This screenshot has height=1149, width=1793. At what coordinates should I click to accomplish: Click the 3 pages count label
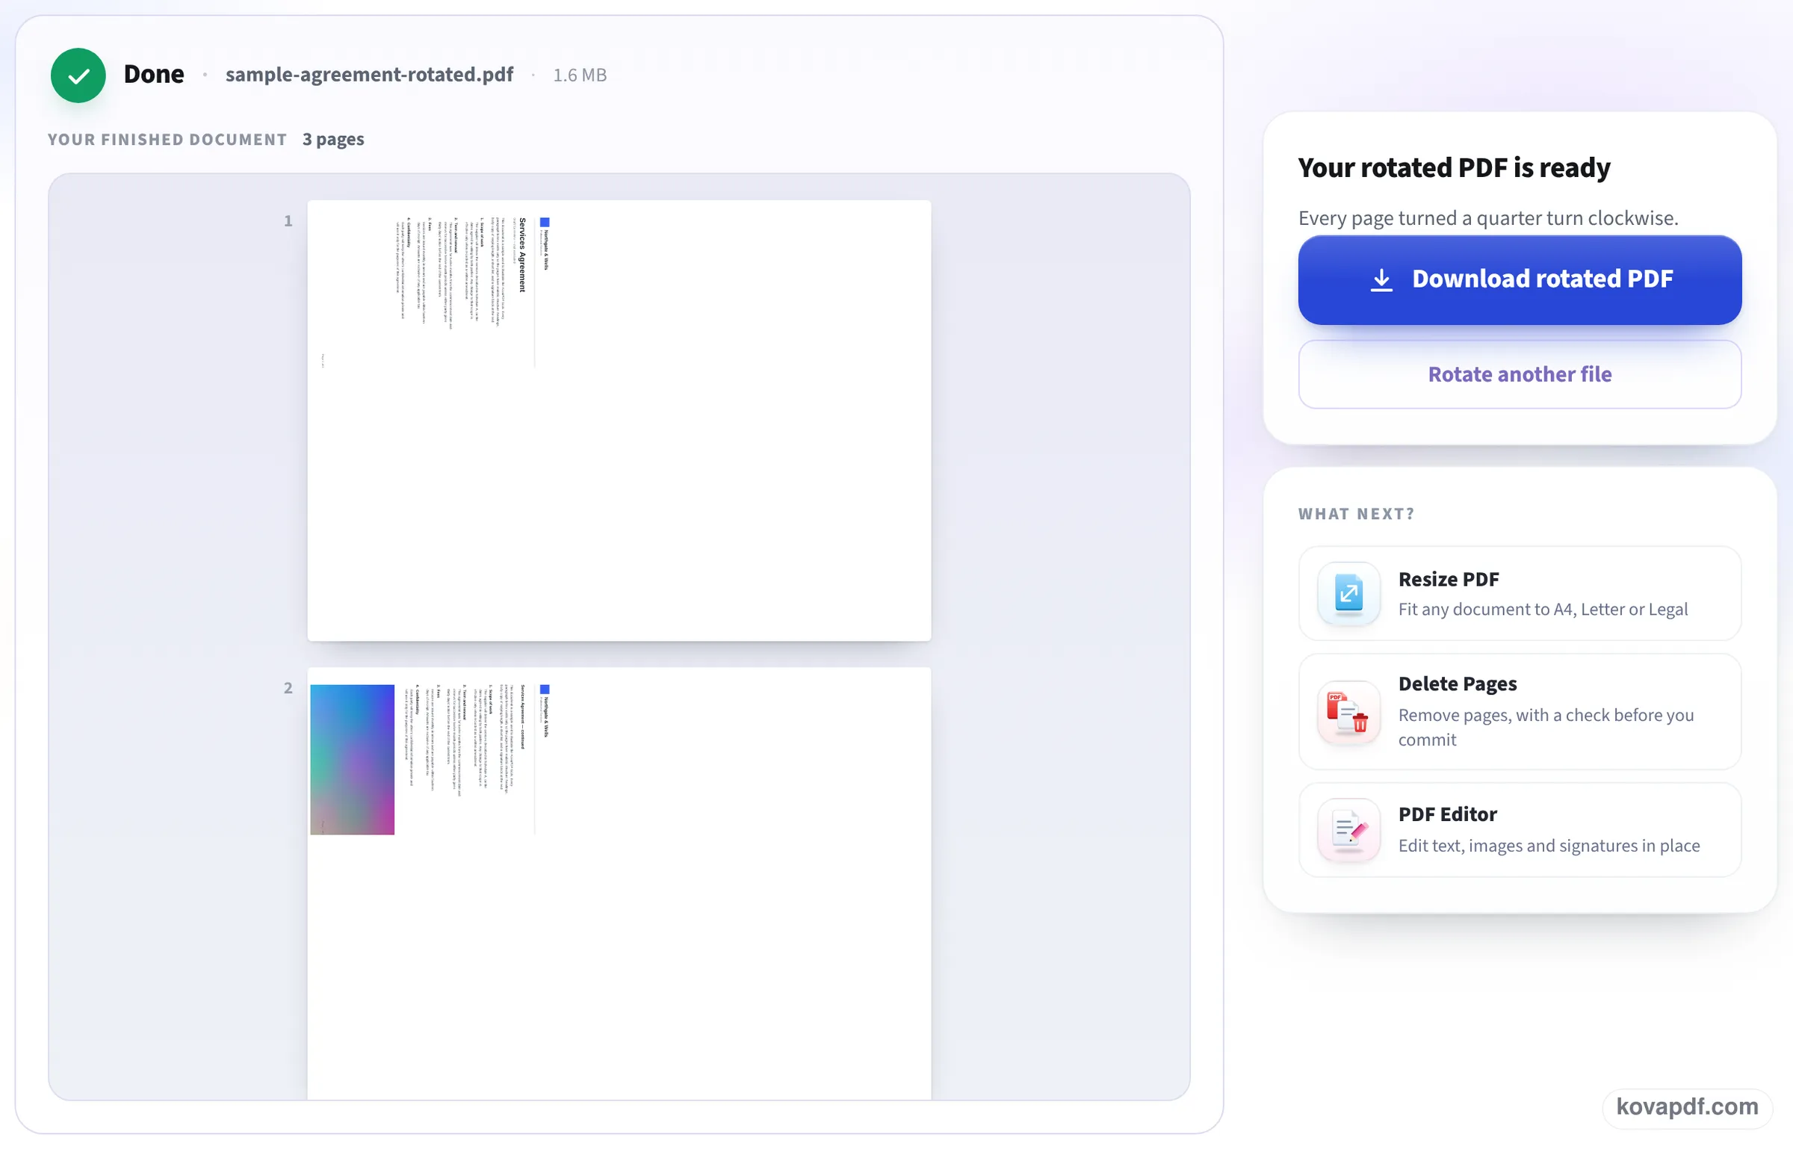[333, 139]
